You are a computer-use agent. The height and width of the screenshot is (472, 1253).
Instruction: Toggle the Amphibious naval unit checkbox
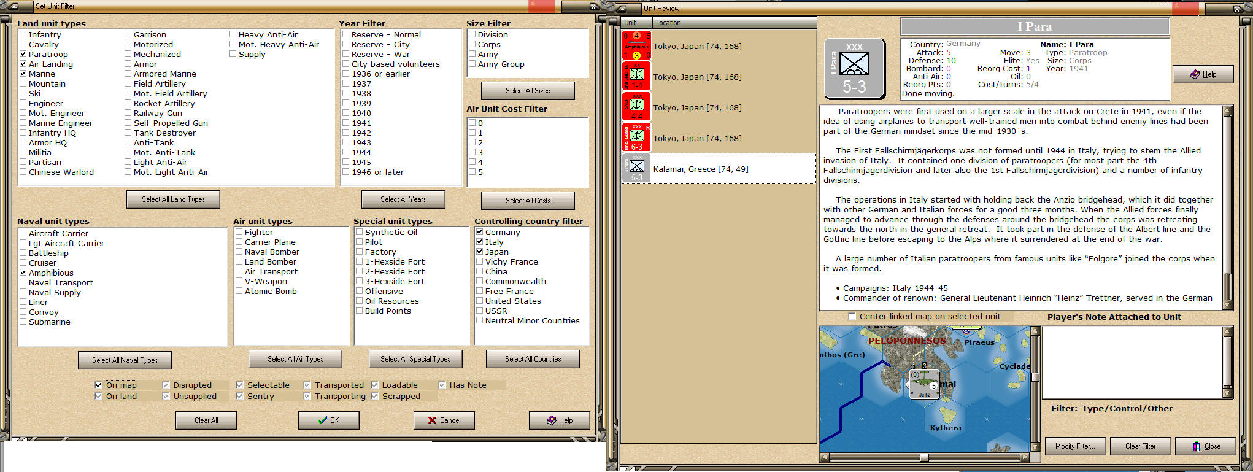tap(23, 273)
